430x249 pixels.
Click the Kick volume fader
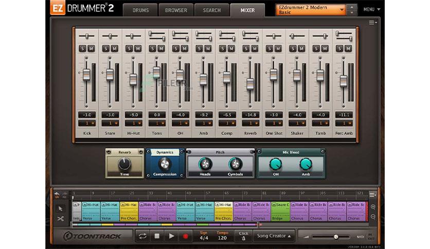click(86, 74)
